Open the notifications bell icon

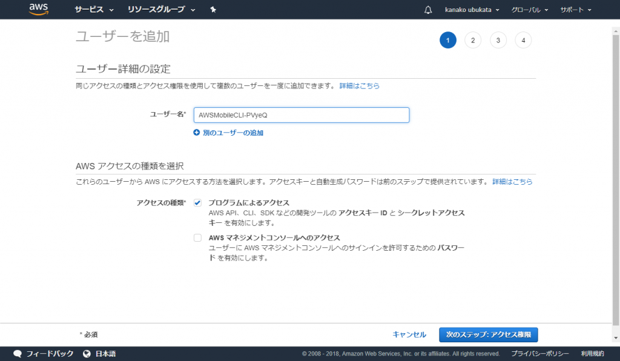428,10
